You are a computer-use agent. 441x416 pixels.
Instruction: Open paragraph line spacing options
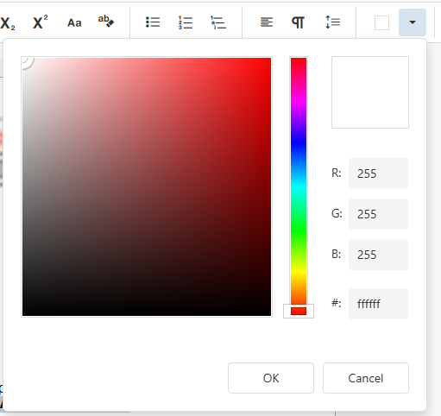point(333,22)
